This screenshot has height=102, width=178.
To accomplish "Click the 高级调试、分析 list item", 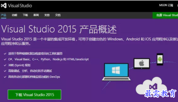I will point(30,71).
